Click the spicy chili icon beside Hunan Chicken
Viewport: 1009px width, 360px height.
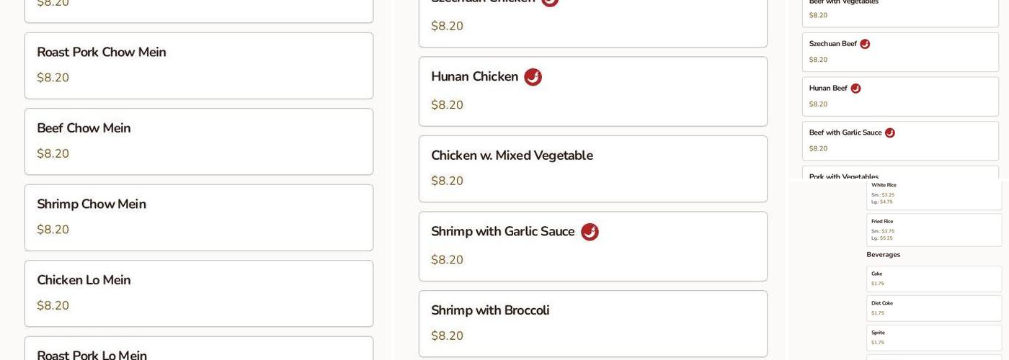533,77
